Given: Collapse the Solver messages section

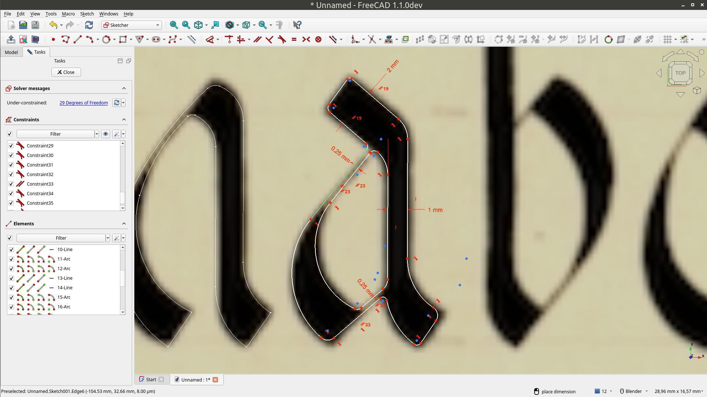Looking at the screenshot, I should coord(124,88).
